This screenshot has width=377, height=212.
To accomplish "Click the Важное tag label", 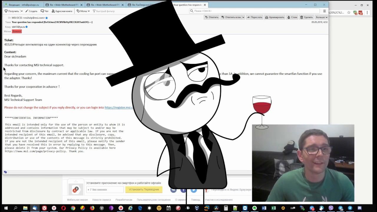I will pyautogui.click(x=17, y=31).
